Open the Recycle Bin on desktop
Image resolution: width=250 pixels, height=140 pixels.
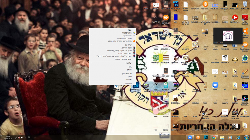[245, 5]
